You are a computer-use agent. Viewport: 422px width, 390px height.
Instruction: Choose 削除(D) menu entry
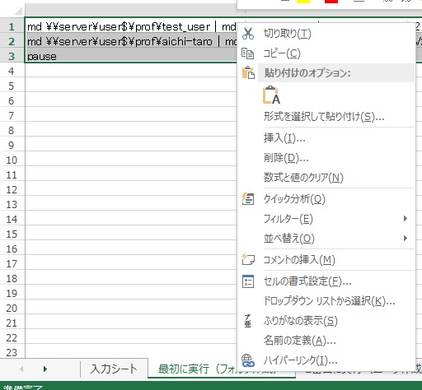[x=286, y=158]
